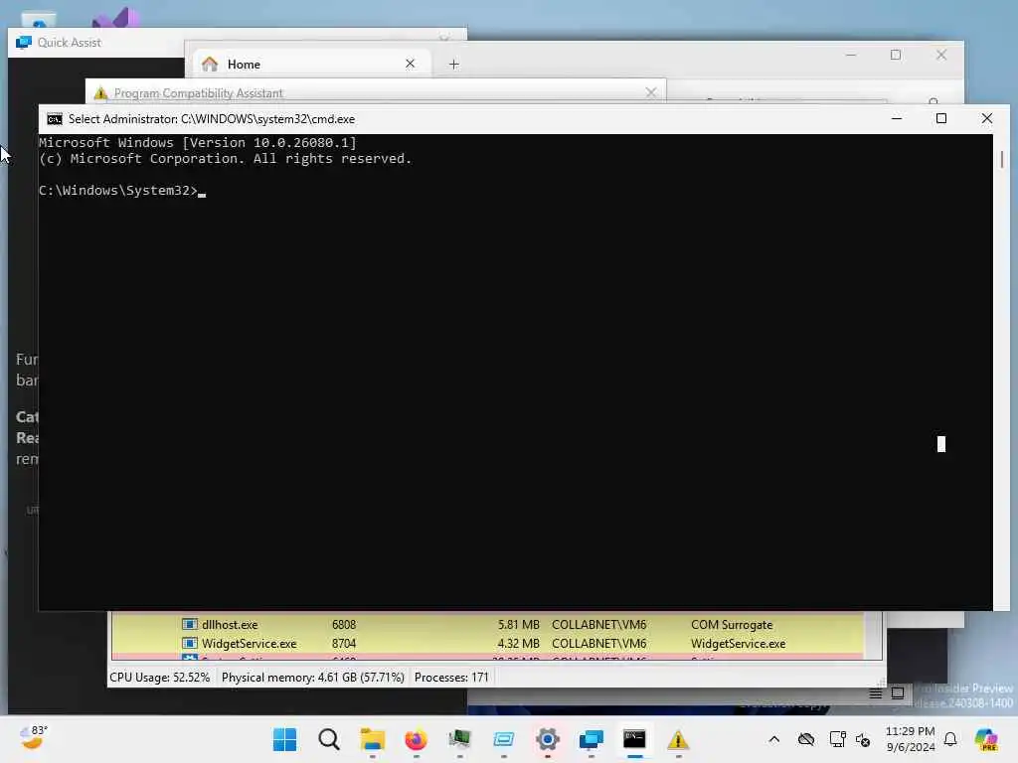Open the Process Hacker monitor taskbar icon
Screen dimensions: 1018x763
pyautogui.click(x=459, y=739)
